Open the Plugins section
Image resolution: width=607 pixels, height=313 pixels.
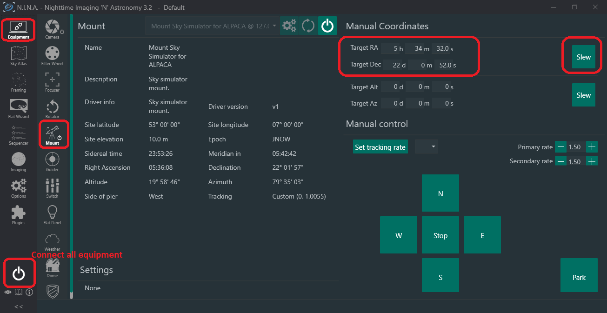coord(19,215)
